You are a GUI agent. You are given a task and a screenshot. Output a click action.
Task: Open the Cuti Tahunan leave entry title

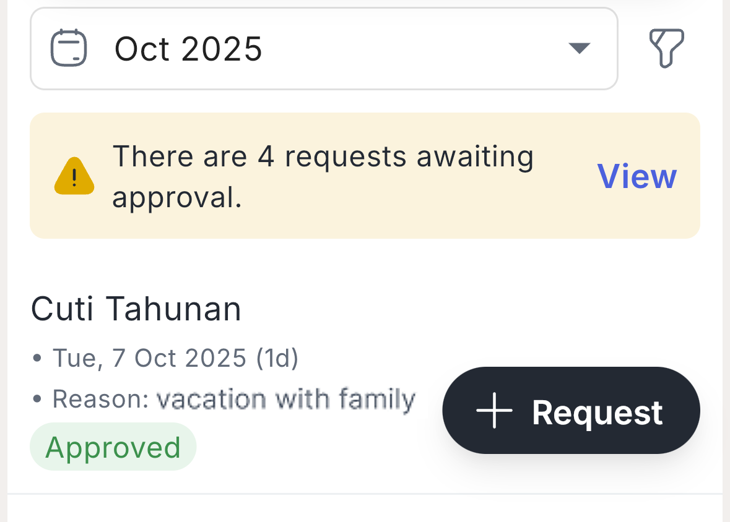pyautogui.click(x=136, y=309)
